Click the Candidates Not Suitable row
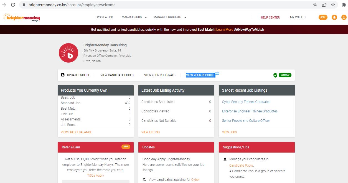 point(176,121)
